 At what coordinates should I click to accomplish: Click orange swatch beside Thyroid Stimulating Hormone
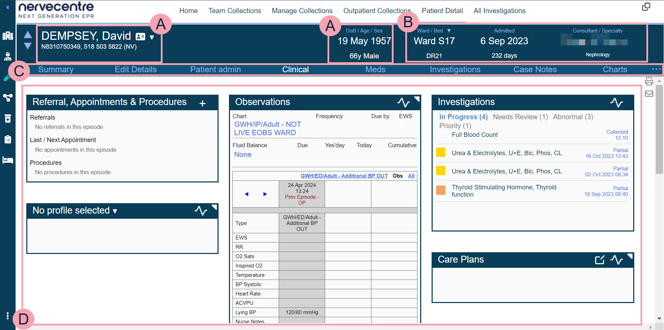[441, 190]
